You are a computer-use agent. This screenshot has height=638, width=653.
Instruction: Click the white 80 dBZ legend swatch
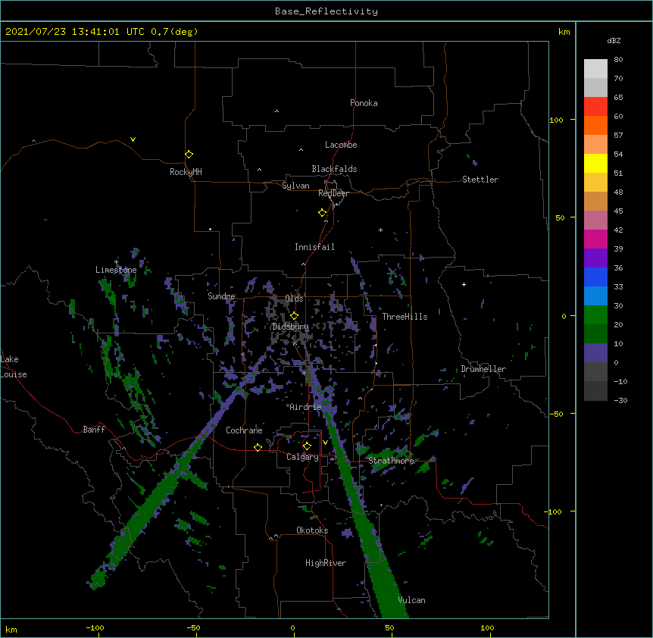pos(595,69)
